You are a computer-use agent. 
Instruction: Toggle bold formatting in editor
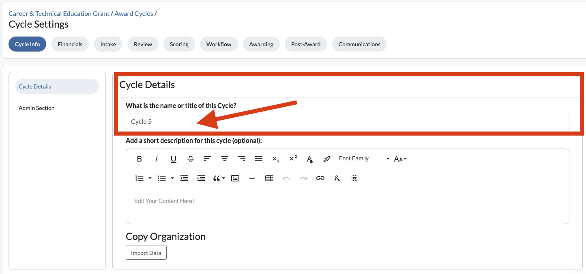tap(140, 159)
